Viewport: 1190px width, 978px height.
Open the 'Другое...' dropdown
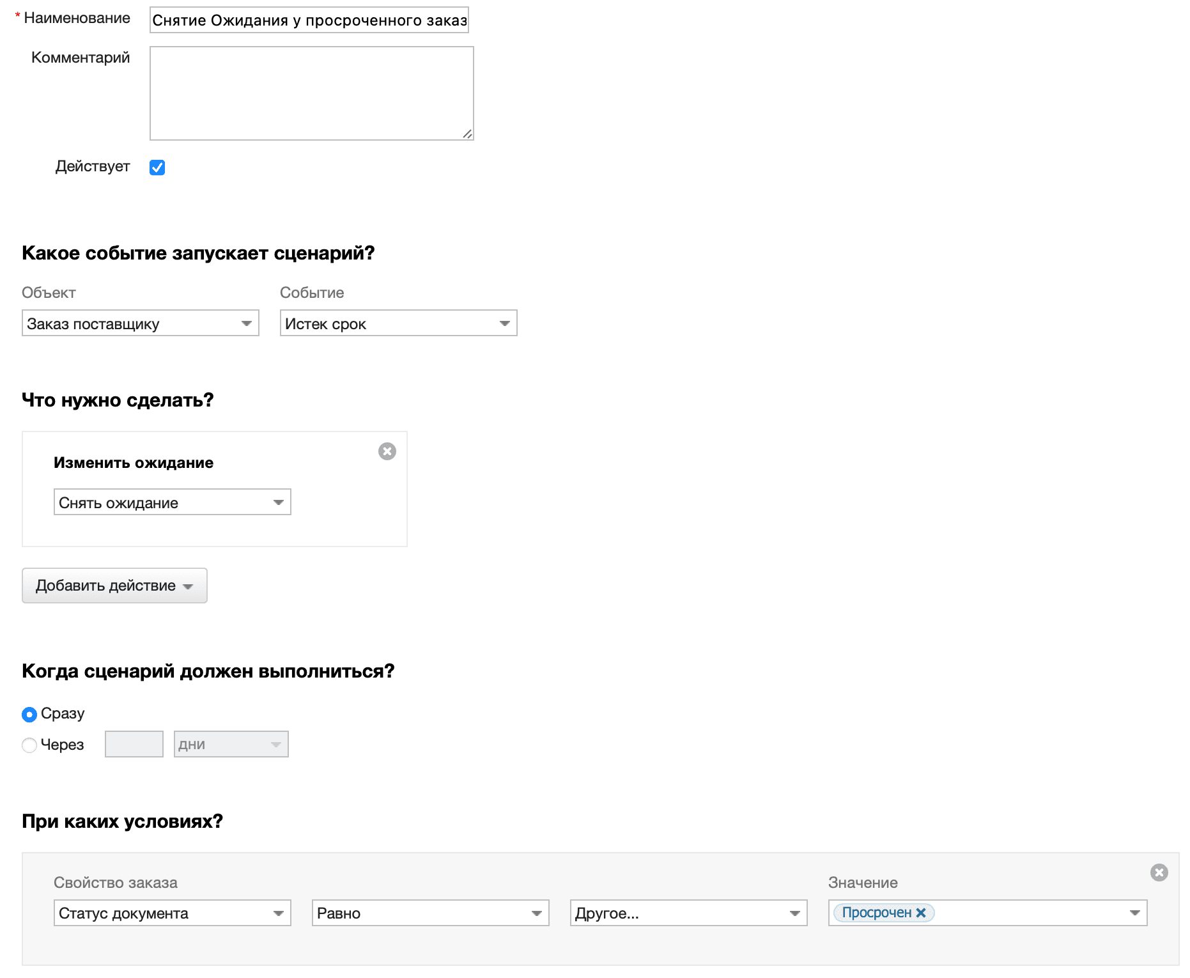tap(688, 913)
